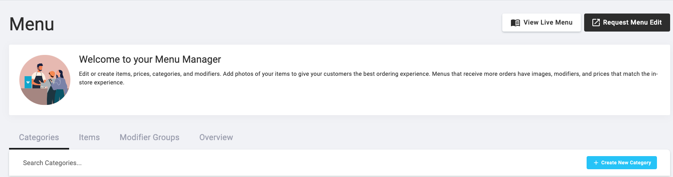Click the external-link icon on Request Menu Edit
The image size is (673, 177).
596,23
